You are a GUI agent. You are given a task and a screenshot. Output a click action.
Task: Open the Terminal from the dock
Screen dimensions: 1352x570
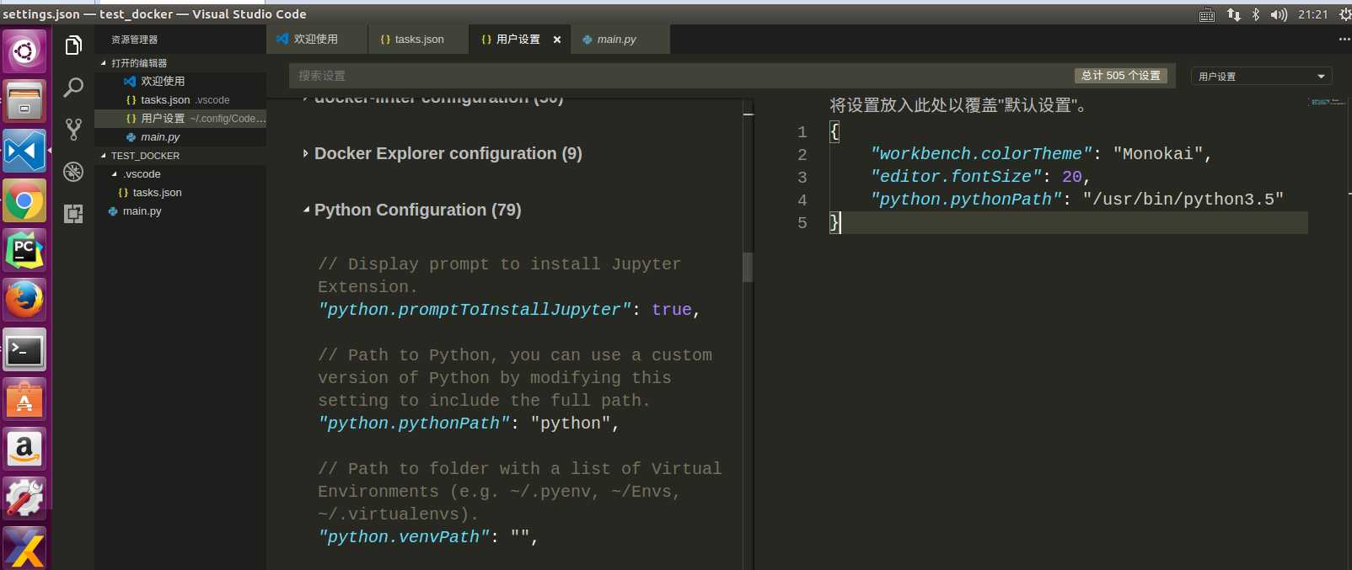(24, 350)
